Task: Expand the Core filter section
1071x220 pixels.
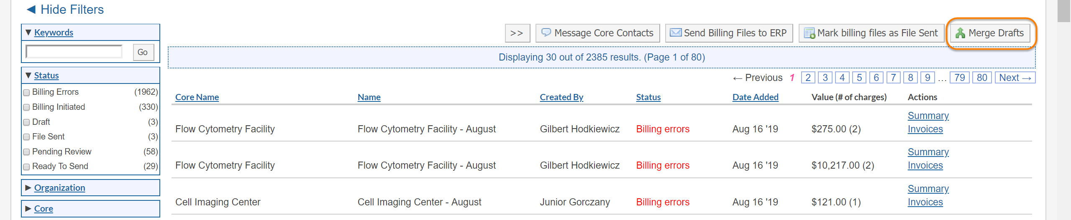Action: (x=28, y=209)
